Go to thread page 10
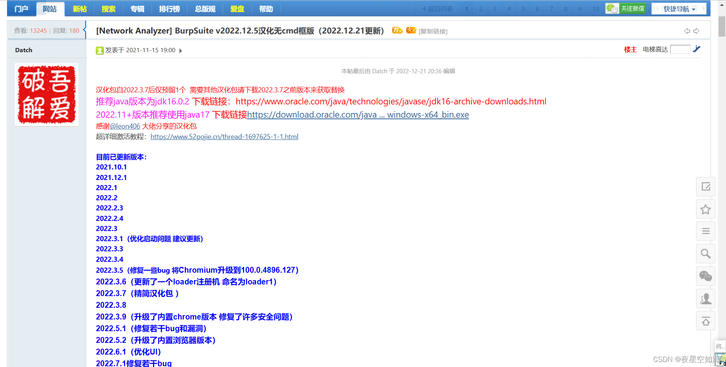The image size is (726, 367). (595, 9)
